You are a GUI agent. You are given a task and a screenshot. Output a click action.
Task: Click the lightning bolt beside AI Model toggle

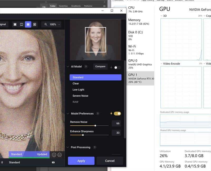click(111, 68)
